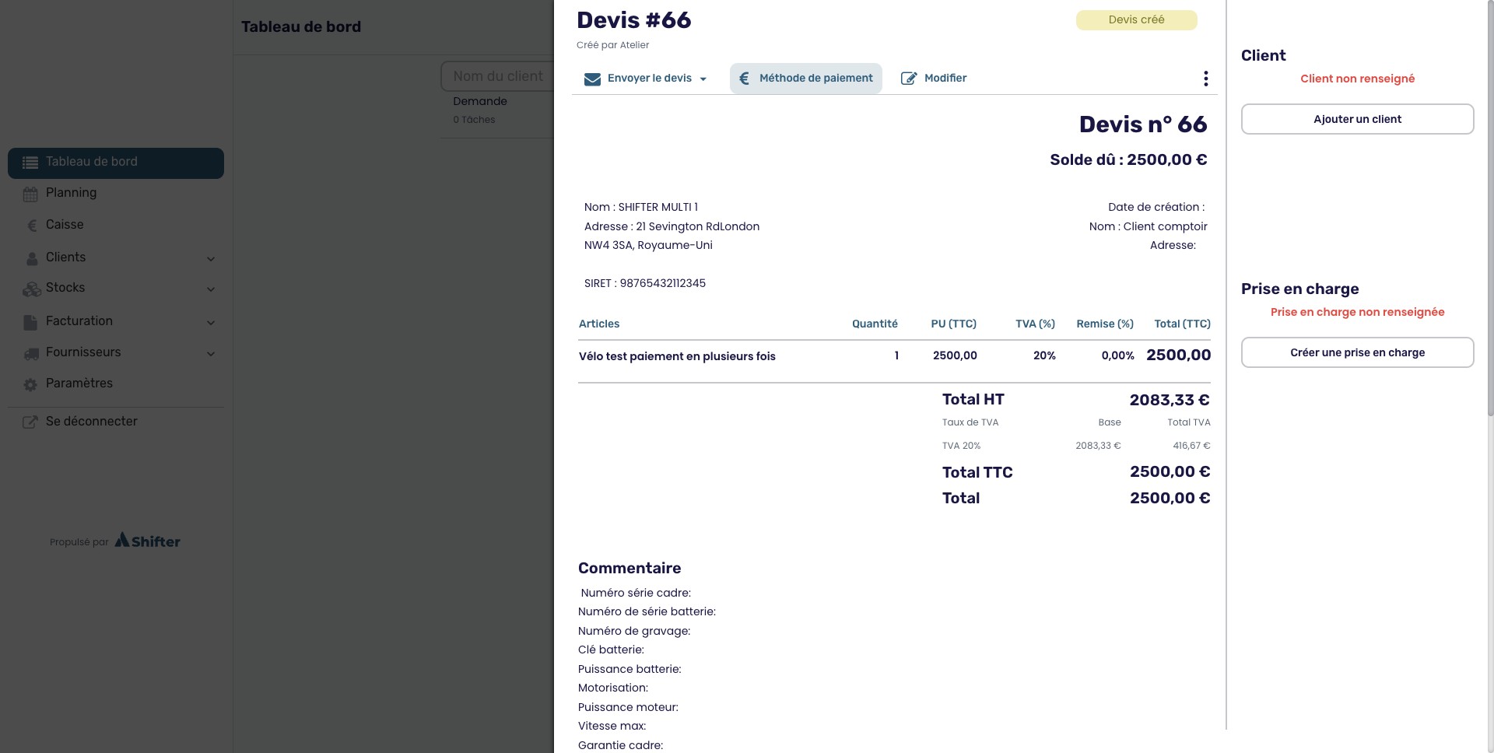Click the Stocks boxes icon
Image resolution: width=1494 pixels, height=753 pixels.
[x=32, y=289]
